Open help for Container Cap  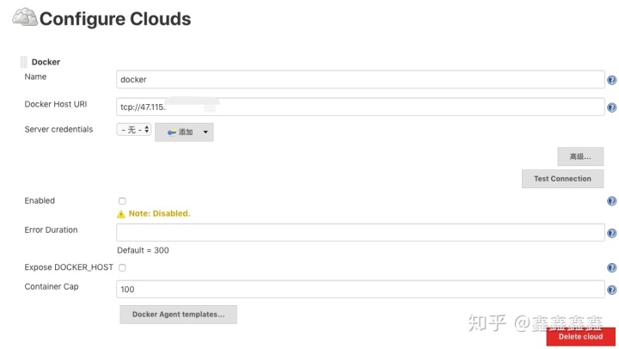tap(611, 291)
